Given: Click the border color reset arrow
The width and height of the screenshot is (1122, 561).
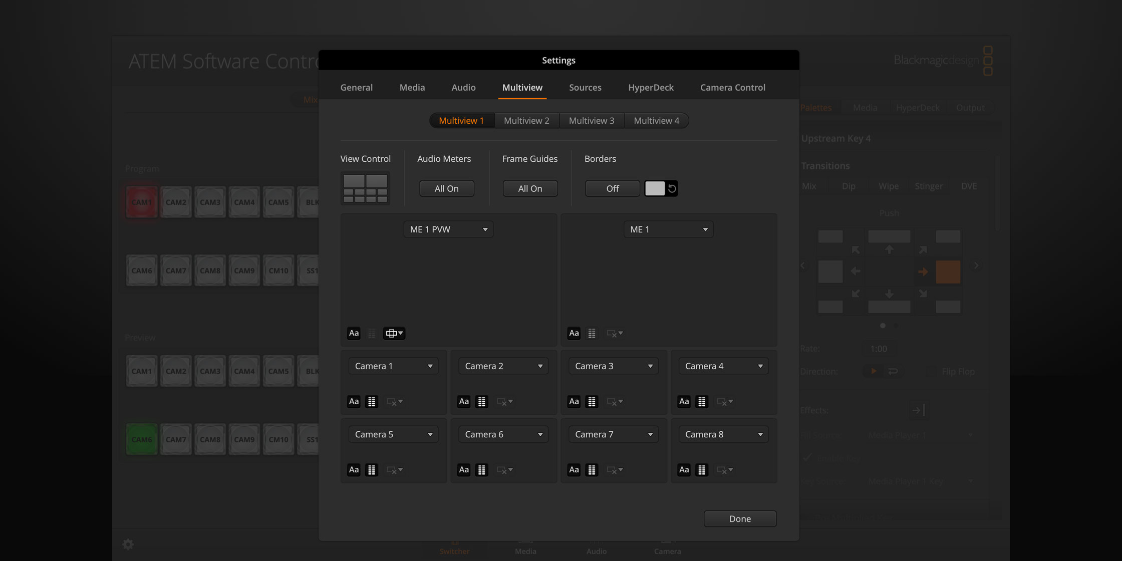Looking at the screenshot, I should 672,188.
